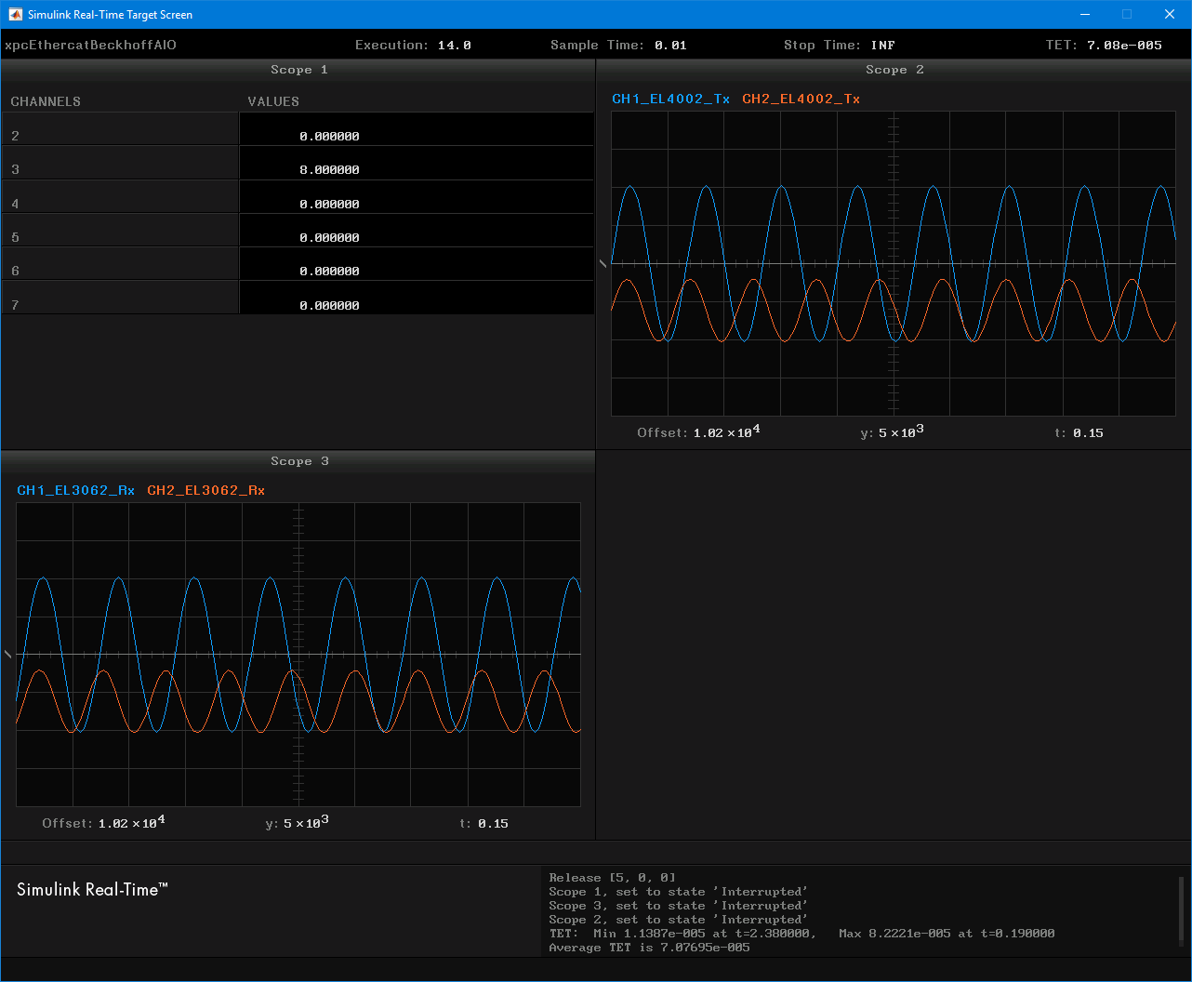This screenshot has height=982, width=1192.
Task: Click the MATLAB icon in the title bar
Action: 15,15
